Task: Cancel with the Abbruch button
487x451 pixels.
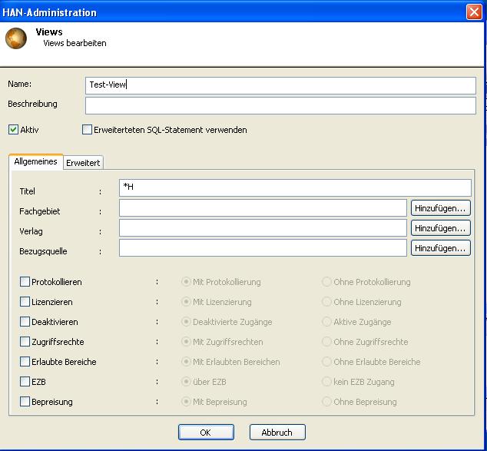Action: [277, 432]
